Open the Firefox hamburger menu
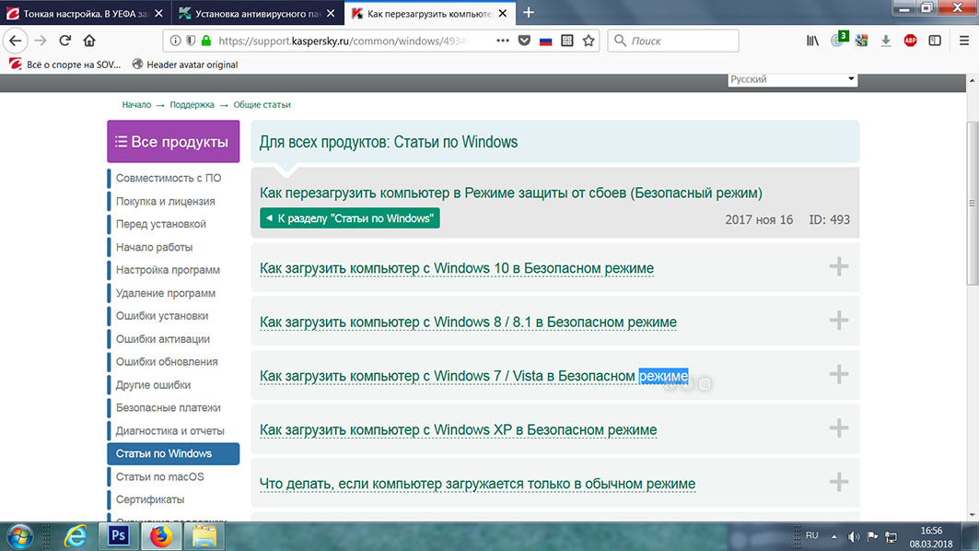Image resolution: width=979 pixels, height=551 pixels. 964,41
